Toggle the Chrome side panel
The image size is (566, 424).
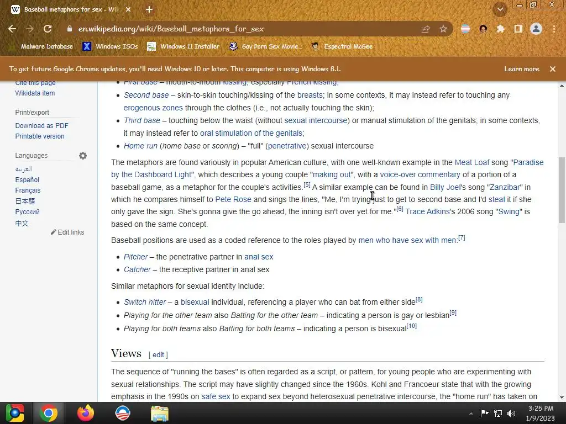[x=518, y=29]
